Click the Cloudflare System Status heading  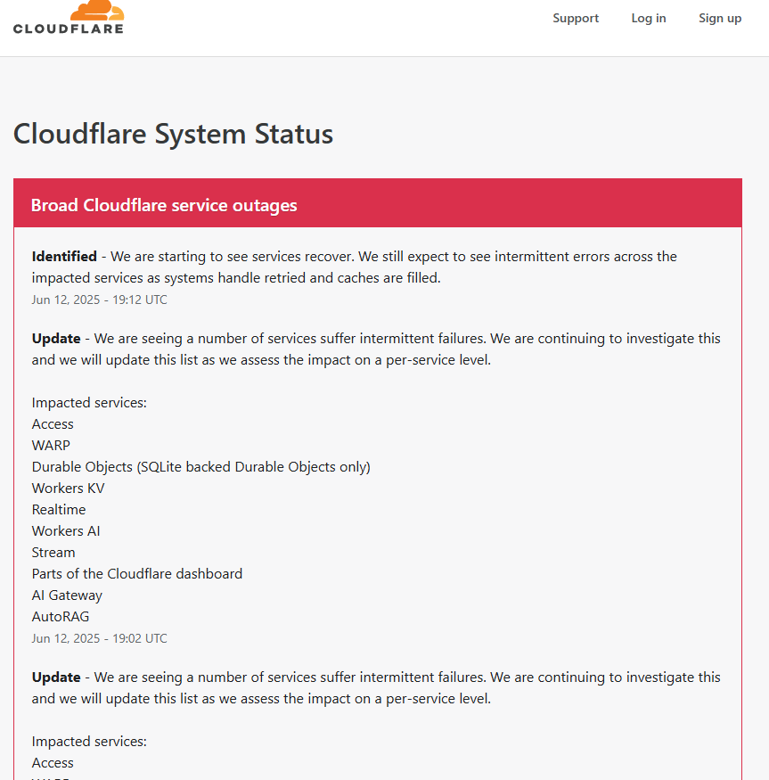[173, 134]
